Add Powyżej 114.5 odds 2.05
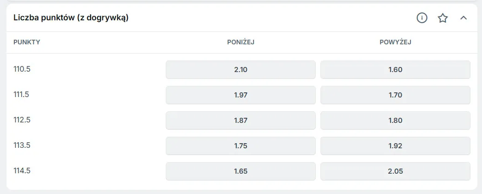Viewport: 482px width, 194px height. pos(395,171)
